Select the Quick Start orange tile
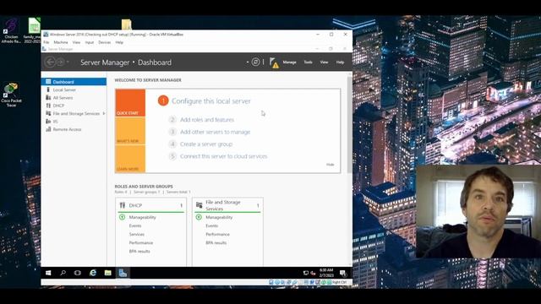 (130, 103)
